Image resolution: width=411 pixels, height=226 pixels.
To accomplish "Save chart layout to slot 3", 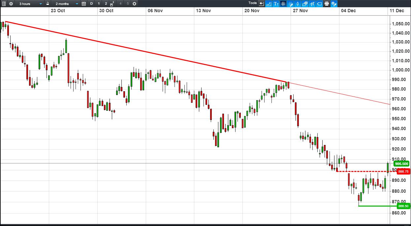I will click(112, 4).
